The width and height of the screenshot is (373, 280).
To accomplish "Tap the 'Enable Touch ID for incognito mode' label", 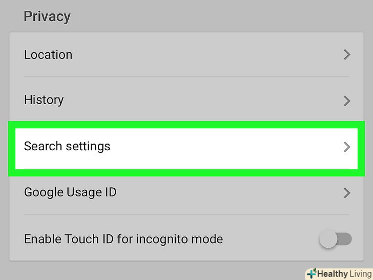I will coord(123,239).
